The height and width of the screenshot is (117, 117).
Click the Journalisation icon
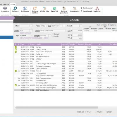[75, 8]
